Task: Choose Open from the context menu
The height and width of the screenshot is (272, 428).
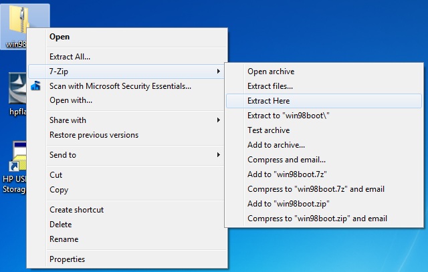Action: (x=128, y=37)
